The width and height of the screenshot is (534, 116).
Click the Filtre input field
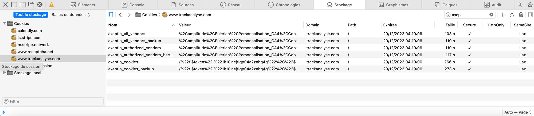coord(53,101)
